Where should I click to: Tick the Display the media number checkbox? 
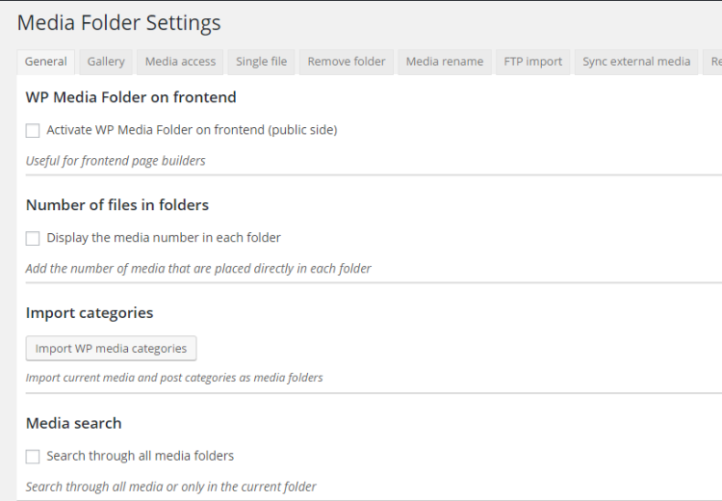(33, 238)
